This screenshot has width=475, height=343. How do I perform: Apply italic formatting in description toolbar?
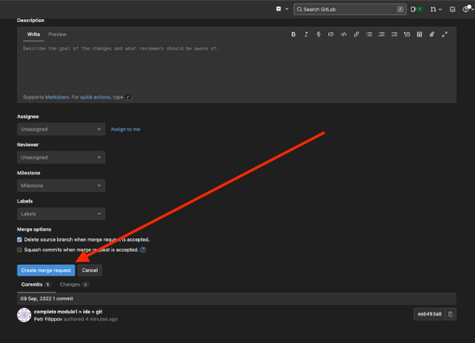306,34
